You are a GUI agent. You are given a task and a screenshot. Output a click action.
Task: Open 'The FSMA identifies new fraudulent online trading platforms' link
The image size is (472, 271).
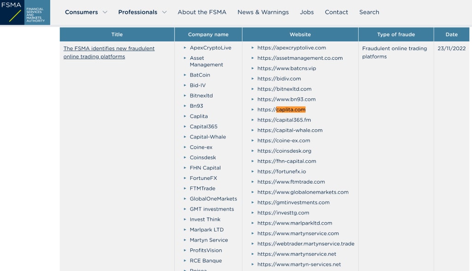[109, 52]
